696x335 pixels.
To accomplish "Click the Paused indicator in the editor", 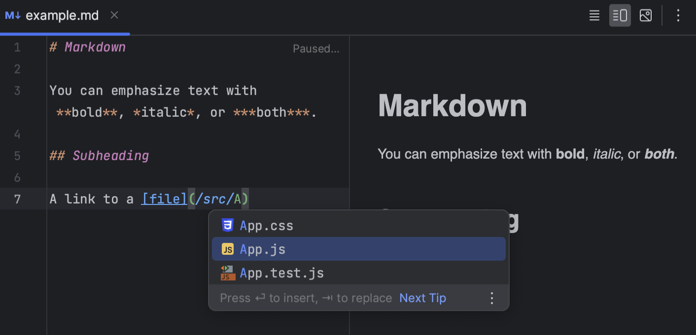I will pyautogui.click(x=315, y=48).
